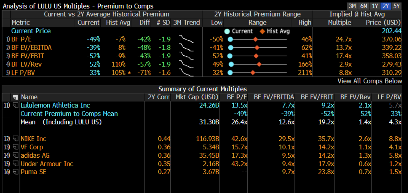Select the BF EV/Rev metric row
The image size is (408, 193).
click(x=26, y=64)
